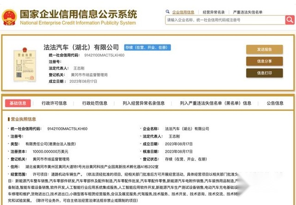Focus the enterprise name search input field

(x=225, y=20)
